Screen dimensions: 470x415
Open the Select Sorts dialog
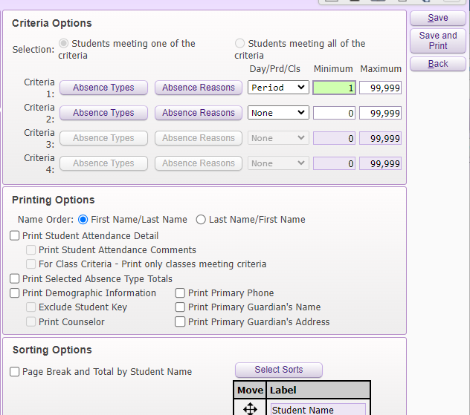(279, 370)
